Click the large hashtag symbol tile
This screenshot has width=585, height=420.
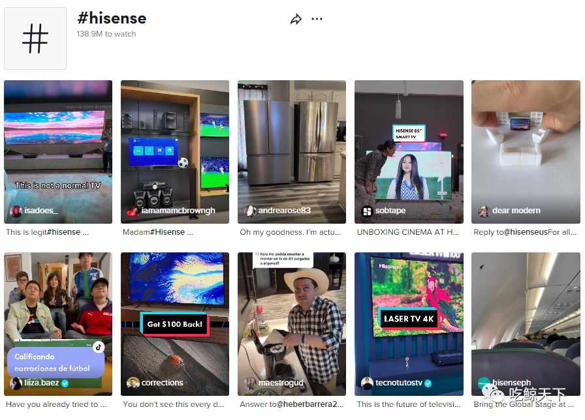pyautogui.click(x=35, y=38)
